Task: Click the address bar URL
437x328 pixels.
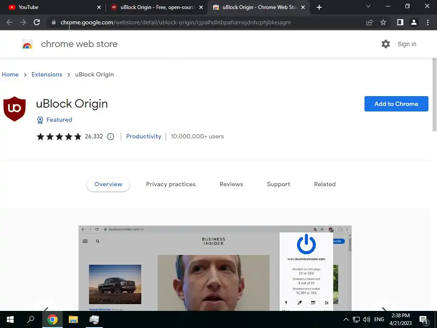Action: coord(175,22)
